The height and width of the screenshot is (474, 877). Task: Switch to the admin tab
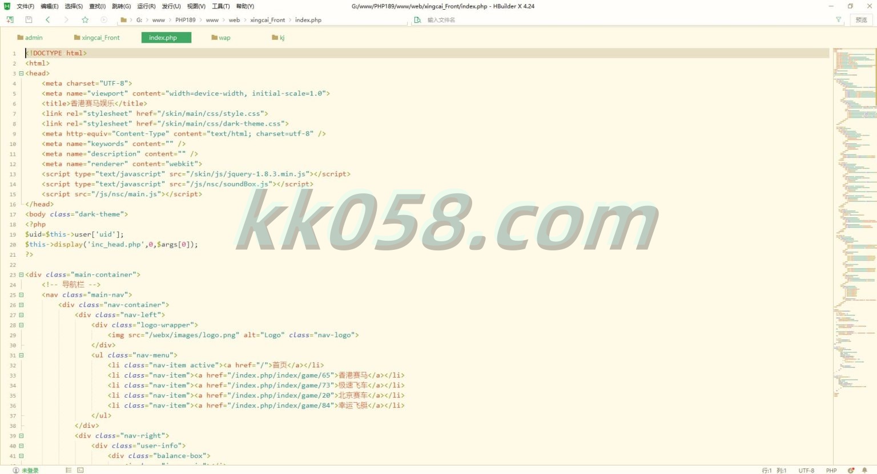[30, 38]
